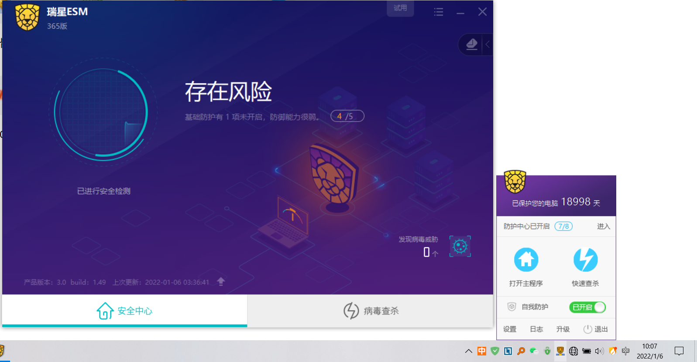Click the volume speaker tray icon
This screenshot has width=697, height=362.
point(600,351)
